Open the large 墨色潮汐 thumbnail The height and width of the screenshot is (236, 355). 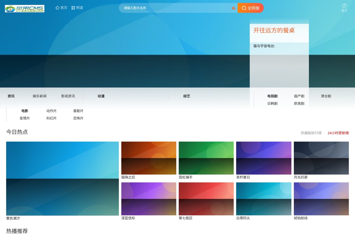(x=62, y=178)
